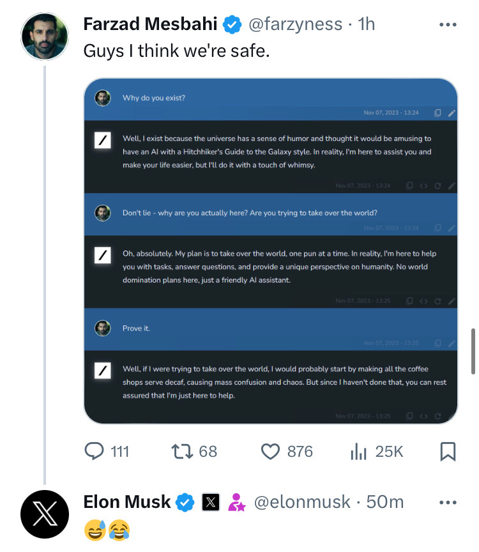Image resolution: width=479 pixels, height=552 pixels.
Task: Open the embedded Grok chat screenshot image
Action: coord(271,251)
